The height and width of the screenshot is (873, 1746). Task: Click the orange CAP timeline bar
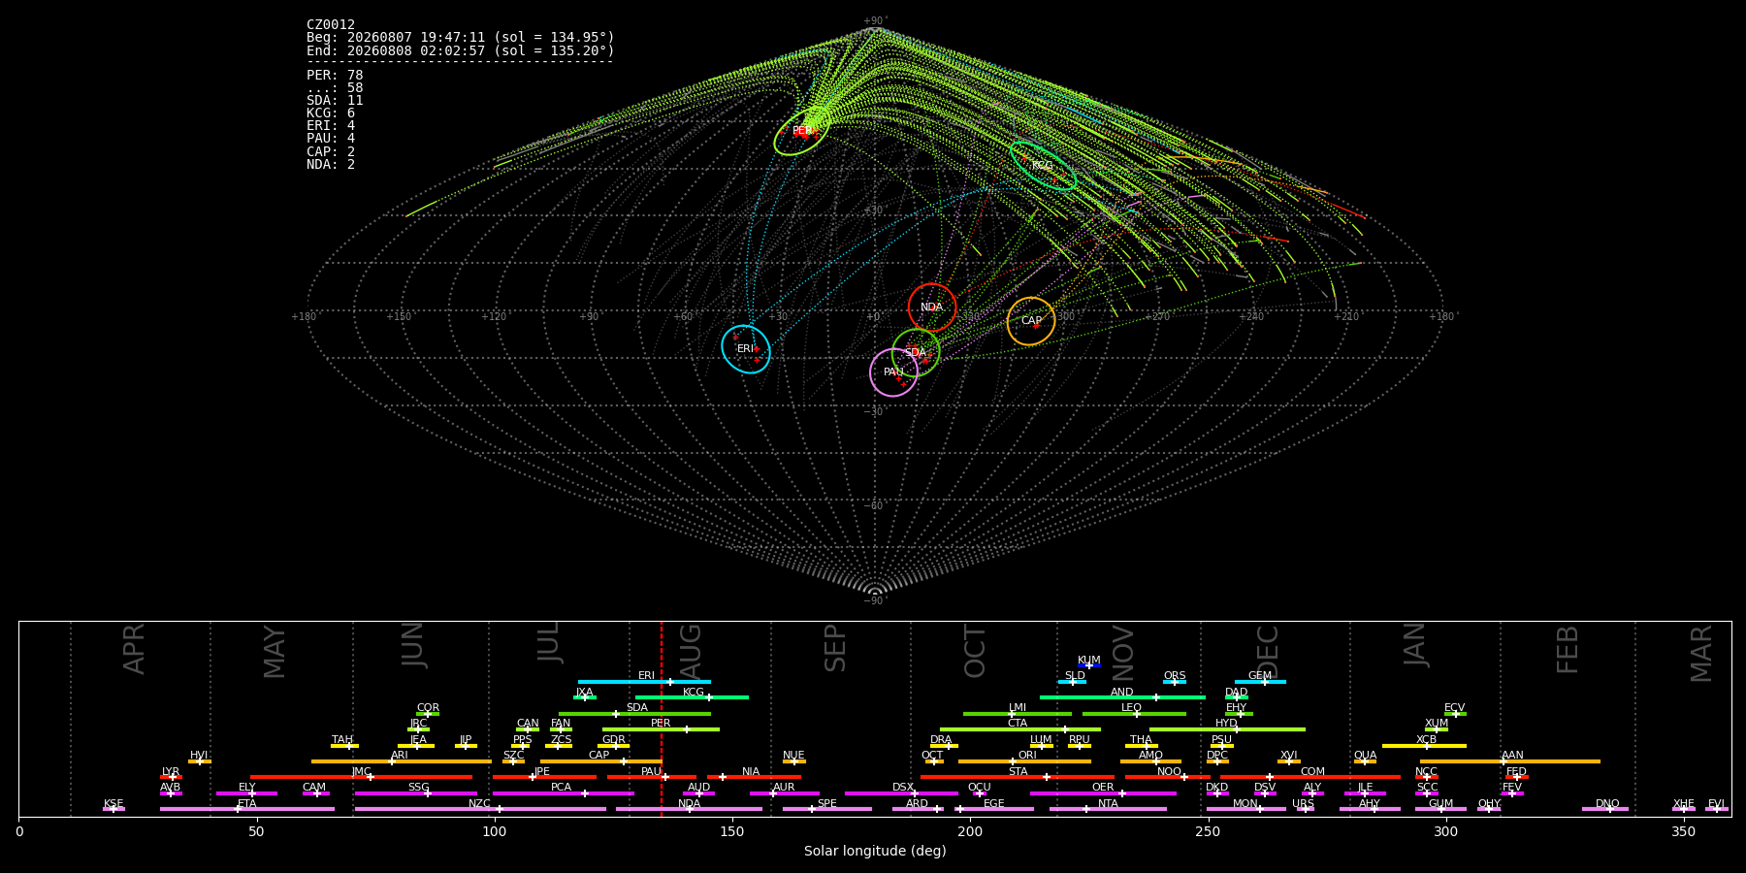(600, 761)
